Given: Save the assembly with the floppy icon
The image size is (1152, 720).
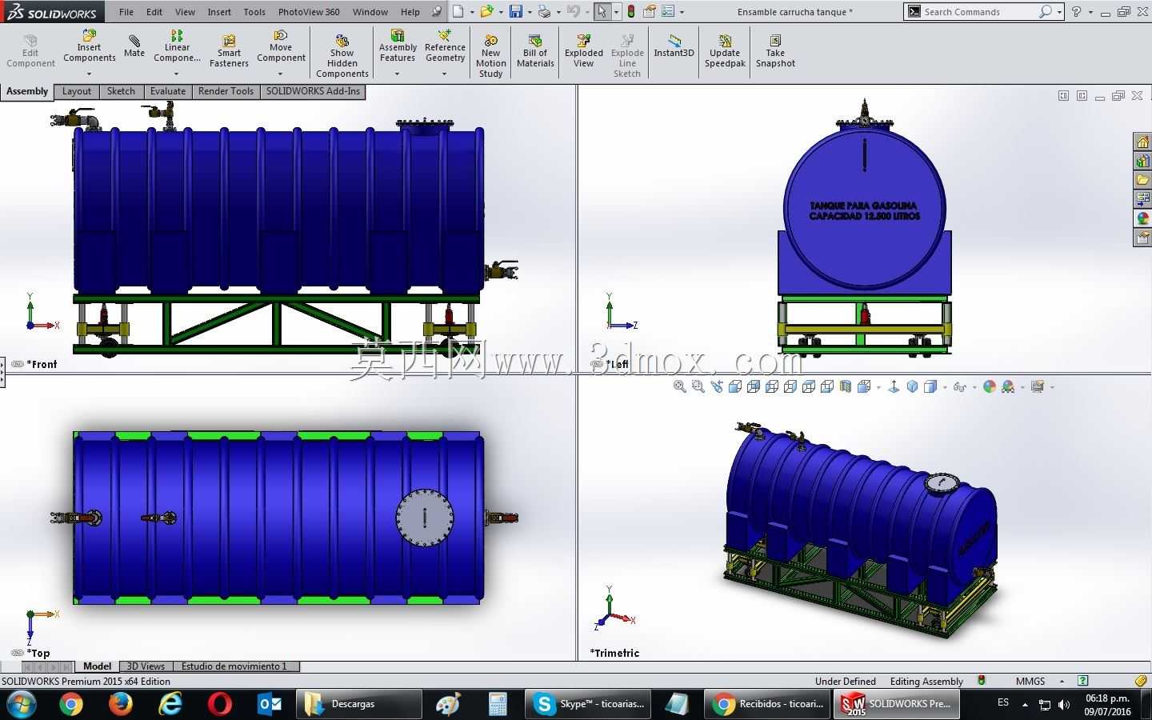Looking at the screenshot, I should 516,11.
